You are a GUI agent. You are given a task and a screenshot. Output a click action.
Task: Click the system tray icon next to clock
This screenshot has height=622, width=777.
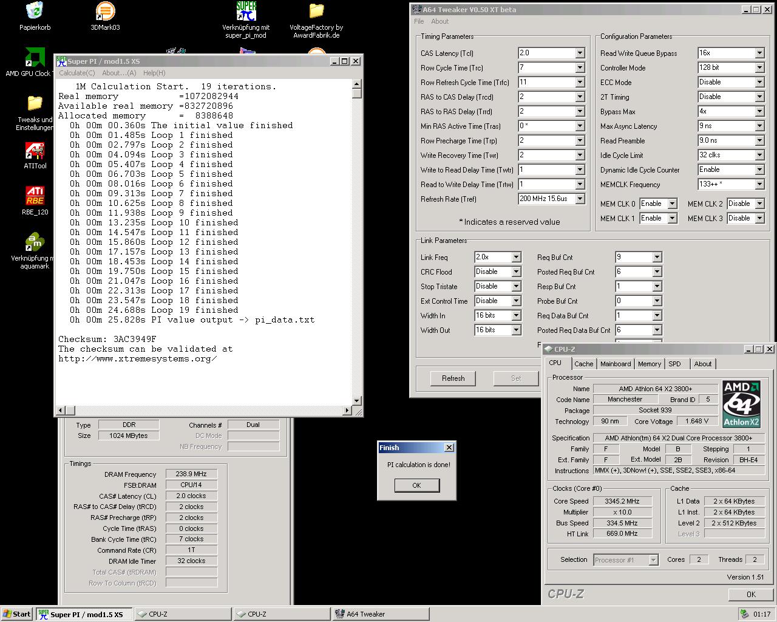click(744, 614)
